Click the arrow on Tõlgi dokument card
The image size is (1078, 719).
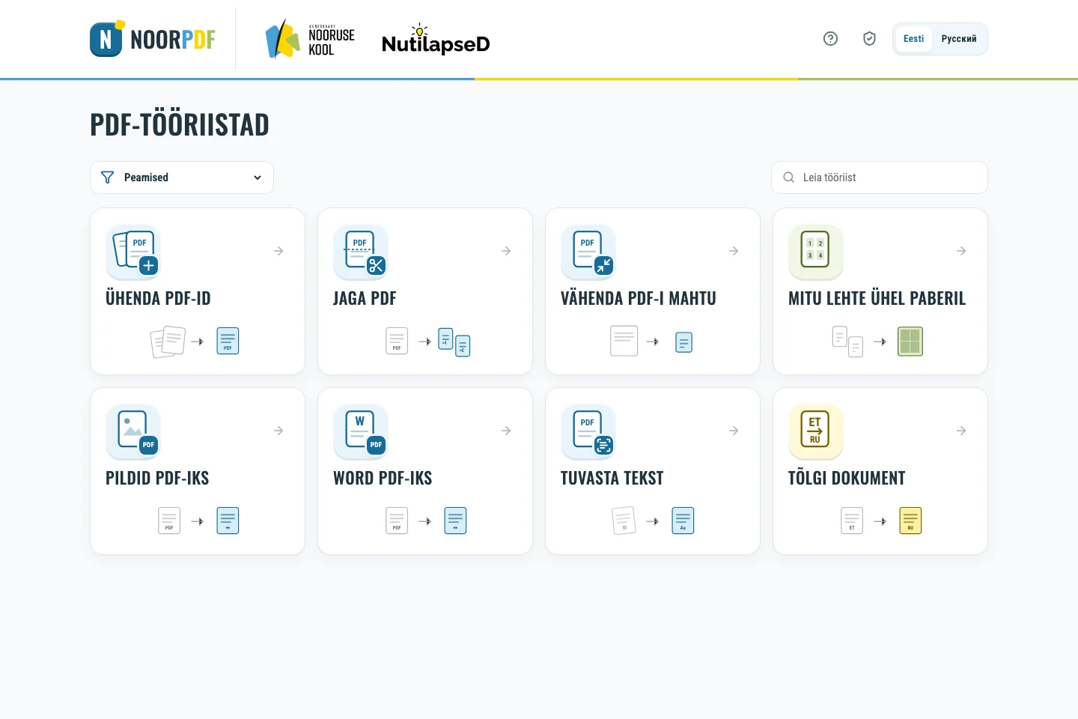coord(961,431)
